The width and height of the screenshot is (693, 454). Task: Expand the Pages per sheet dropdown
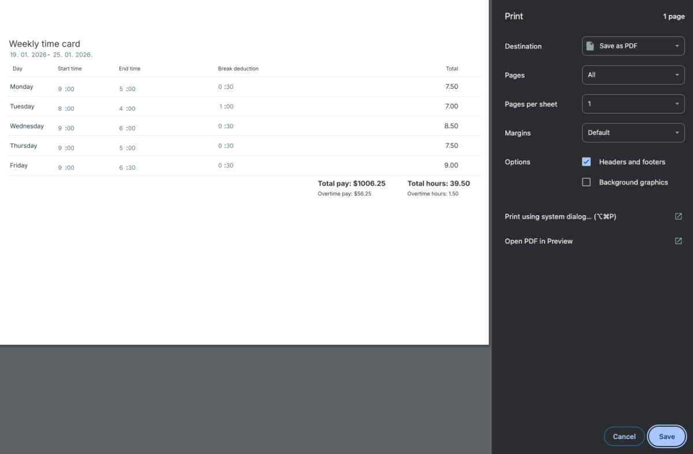(633, 104)
